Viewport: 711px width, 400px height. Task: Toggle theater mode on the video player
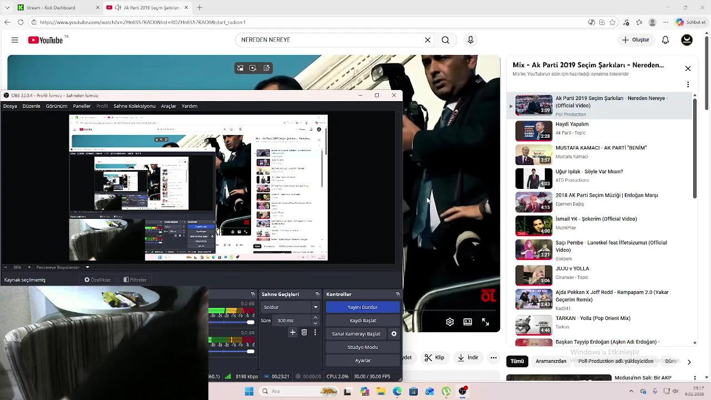point(468,322)
